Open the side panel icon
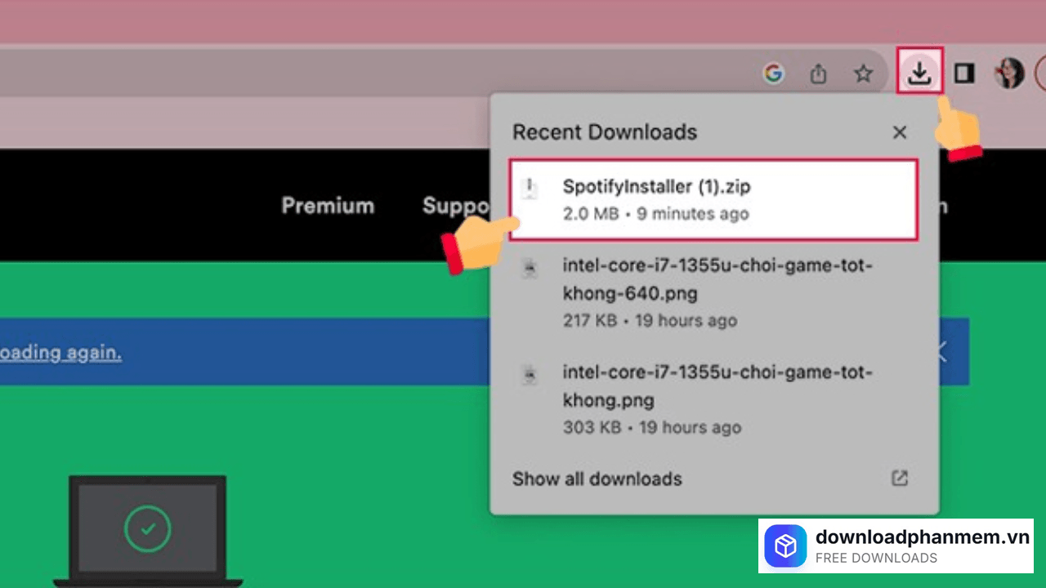1046x588 pixels. point(964,73)
